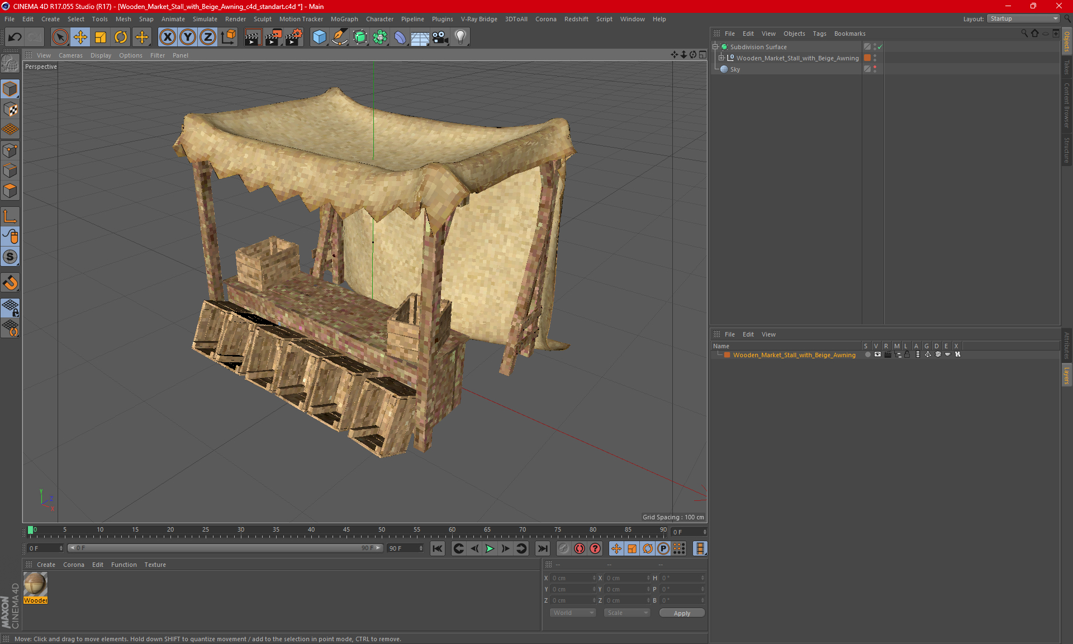Open the green Array modeling objects icon
Image resolution: width=1073 pixels, height=644 pixels.
point(380,37)
